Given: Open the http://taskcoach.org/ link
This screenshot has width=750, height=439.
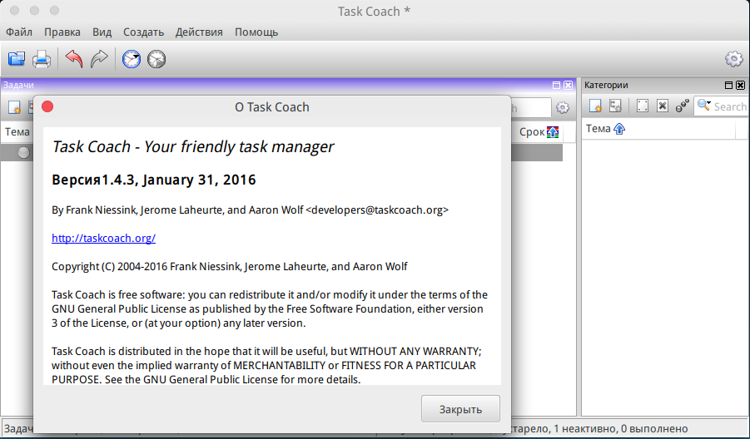Looking at the screenshot, I should coord(103,238).
